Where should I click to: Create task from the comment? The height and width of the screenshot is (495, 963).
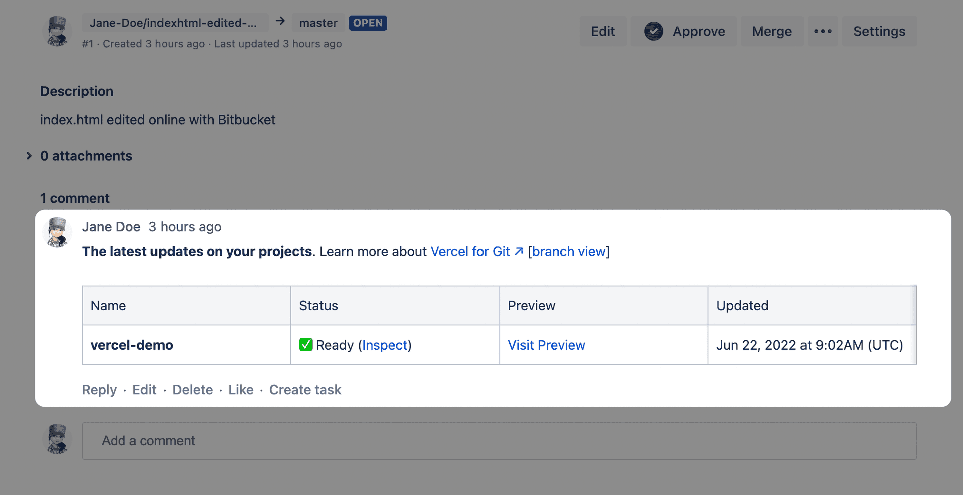[305, 390]
